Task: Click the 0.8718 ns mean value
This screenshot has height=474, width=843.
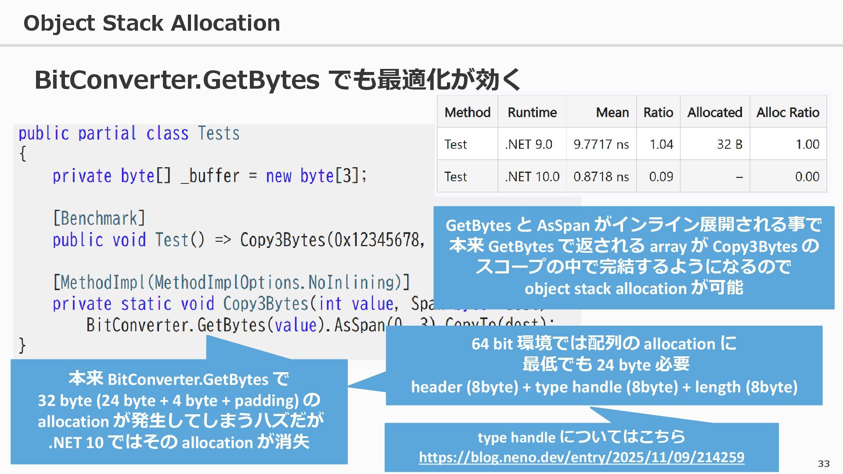Action: [x=601, y=176]
